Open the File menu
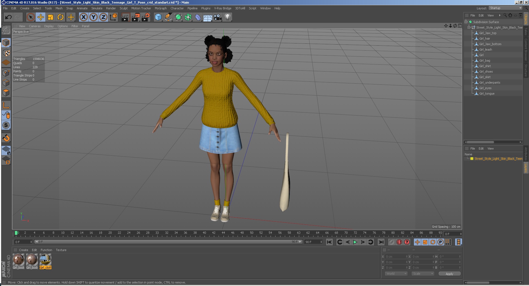The image size is (529, 286). coord(5,8)
